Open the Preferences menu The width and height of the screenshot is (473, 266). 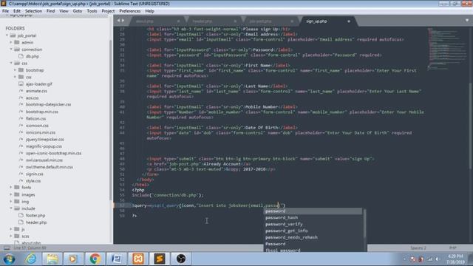(130, 11)
